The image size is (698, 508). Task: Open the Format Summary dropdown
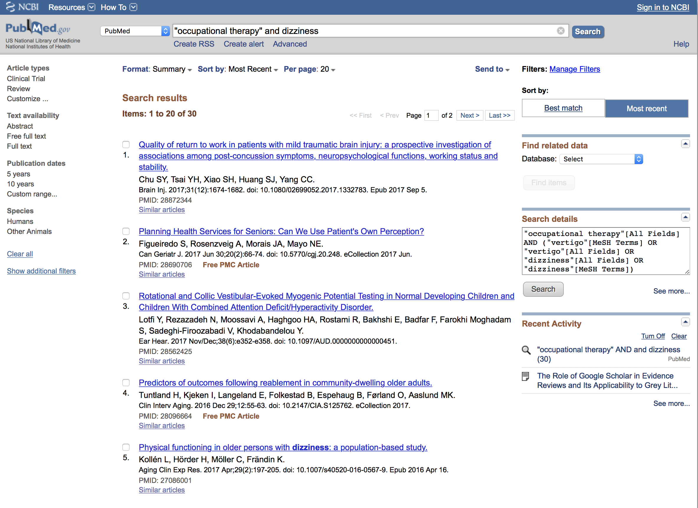(157, 69)
